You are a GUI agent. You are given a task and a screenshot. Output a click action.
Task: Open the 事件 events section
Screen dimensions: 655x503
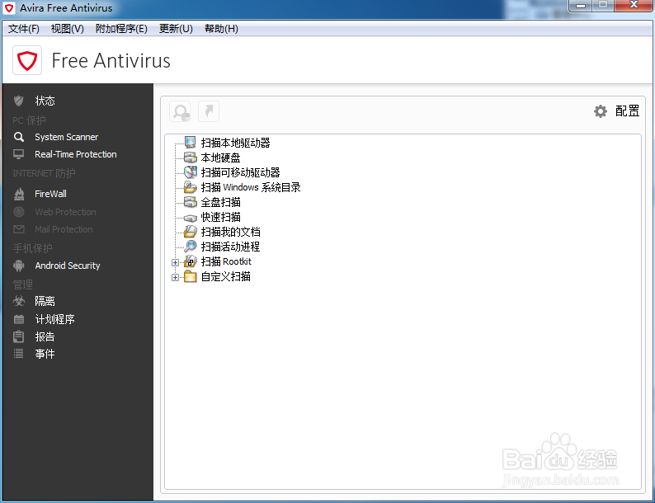click(45, 354)
